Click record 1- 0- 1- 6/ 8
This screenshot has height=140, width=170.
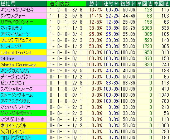(67, 22)
